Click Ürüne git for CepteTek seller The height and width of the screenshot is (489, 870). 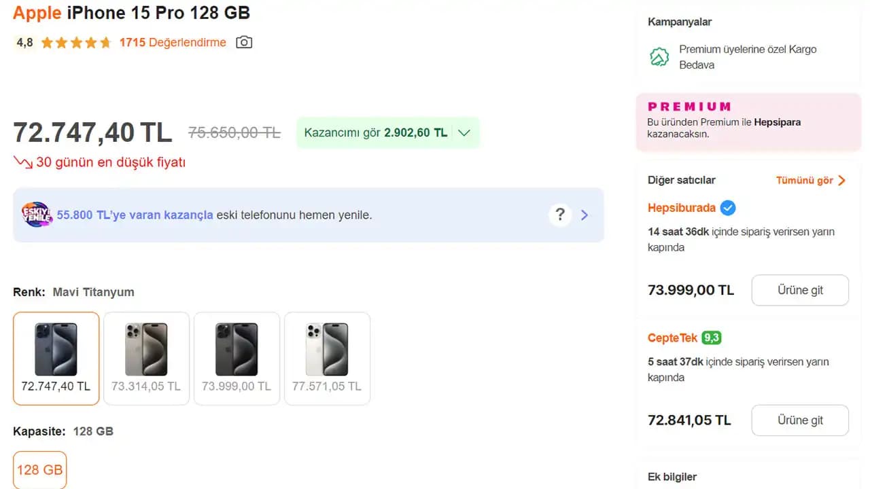coord(800,420)
